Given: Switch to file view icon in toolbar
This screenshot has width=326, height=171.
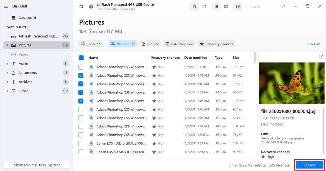Looking at the screenshot, I should pos(194,7).
